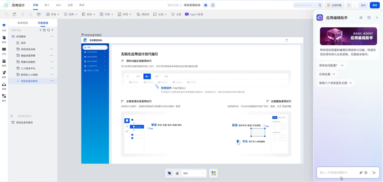This screenshot has width=383, height=182.
Task: Open the 逻辑 logic panel in left sidebar
Action: [x=4, y=86]
